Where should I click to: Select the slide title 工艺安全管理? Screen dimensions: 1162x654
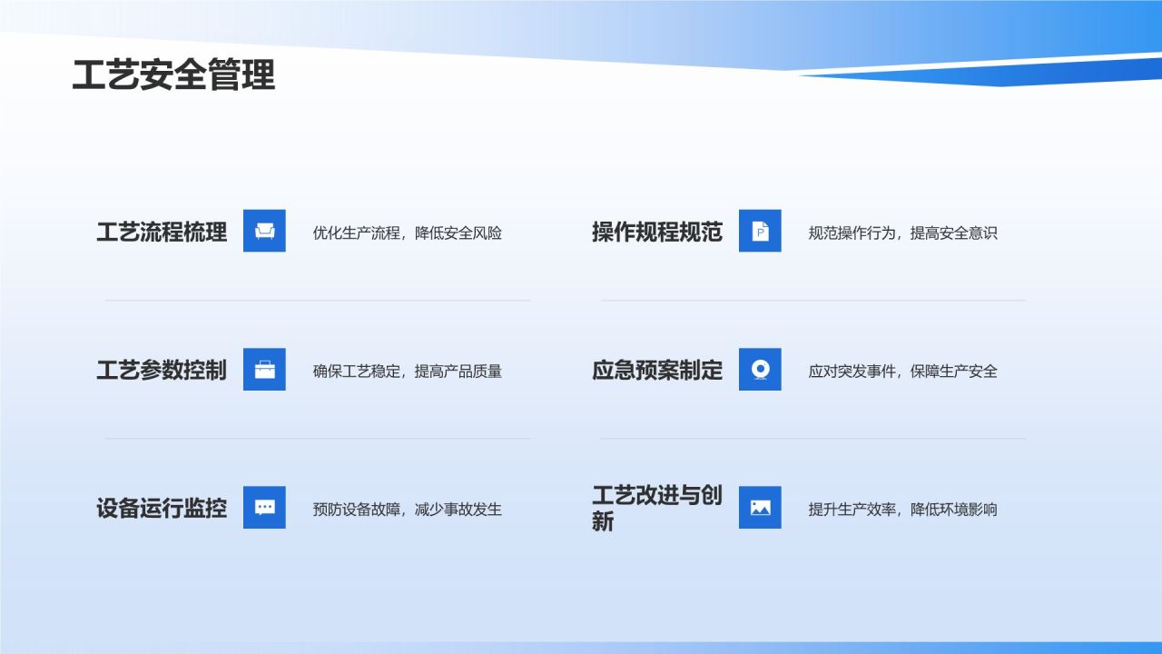[173, 75]
